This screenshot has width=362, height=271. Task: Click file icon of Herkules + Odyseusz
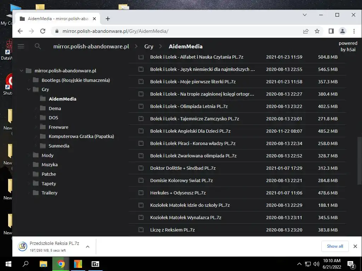coord(141,193)
